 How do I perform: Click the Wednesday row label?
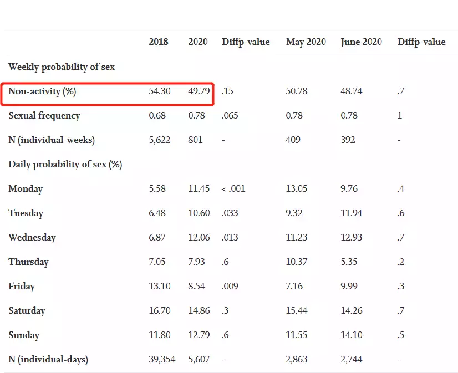tap(32, 238)
